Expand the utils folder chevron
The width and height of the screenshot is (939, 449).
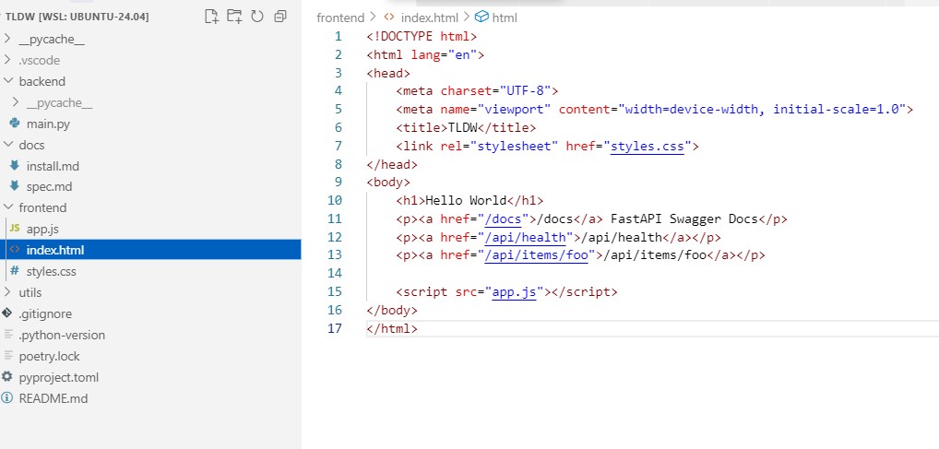click(x=7, y=292)
